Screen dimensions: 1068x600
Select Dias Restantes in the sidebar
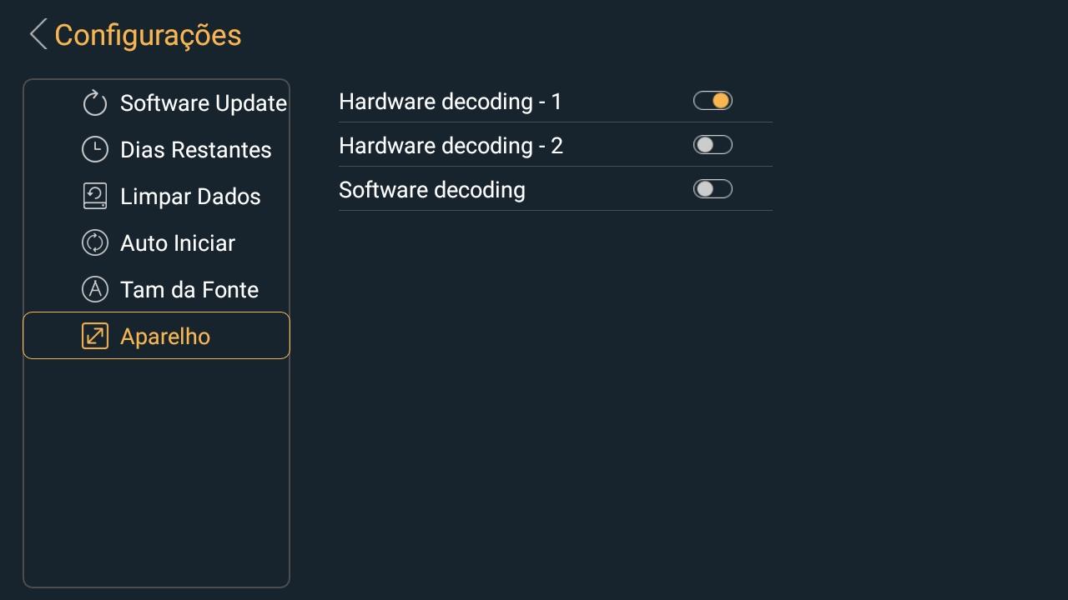tap(195, 150)
